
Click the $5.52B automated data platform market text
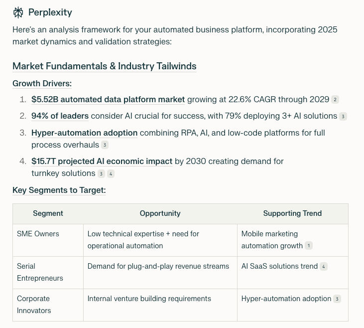pyautogui.click(x=108, y=99)
